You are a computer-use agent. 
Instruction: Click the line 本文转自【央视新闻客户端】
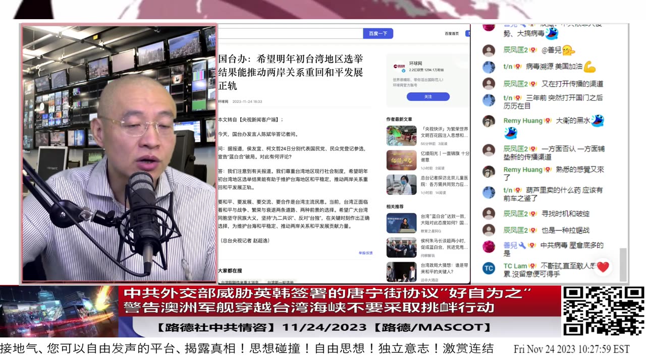pos(250,119)
